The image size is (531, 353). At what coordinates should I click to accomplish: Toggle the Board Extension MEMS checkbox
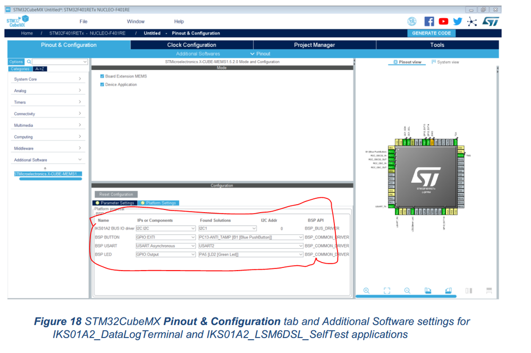pos(102,76)
